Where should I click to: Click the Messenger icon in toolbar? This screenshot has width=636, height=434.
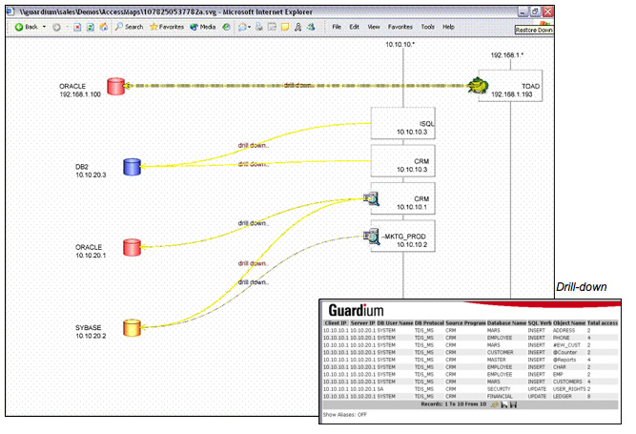point(311,27)
